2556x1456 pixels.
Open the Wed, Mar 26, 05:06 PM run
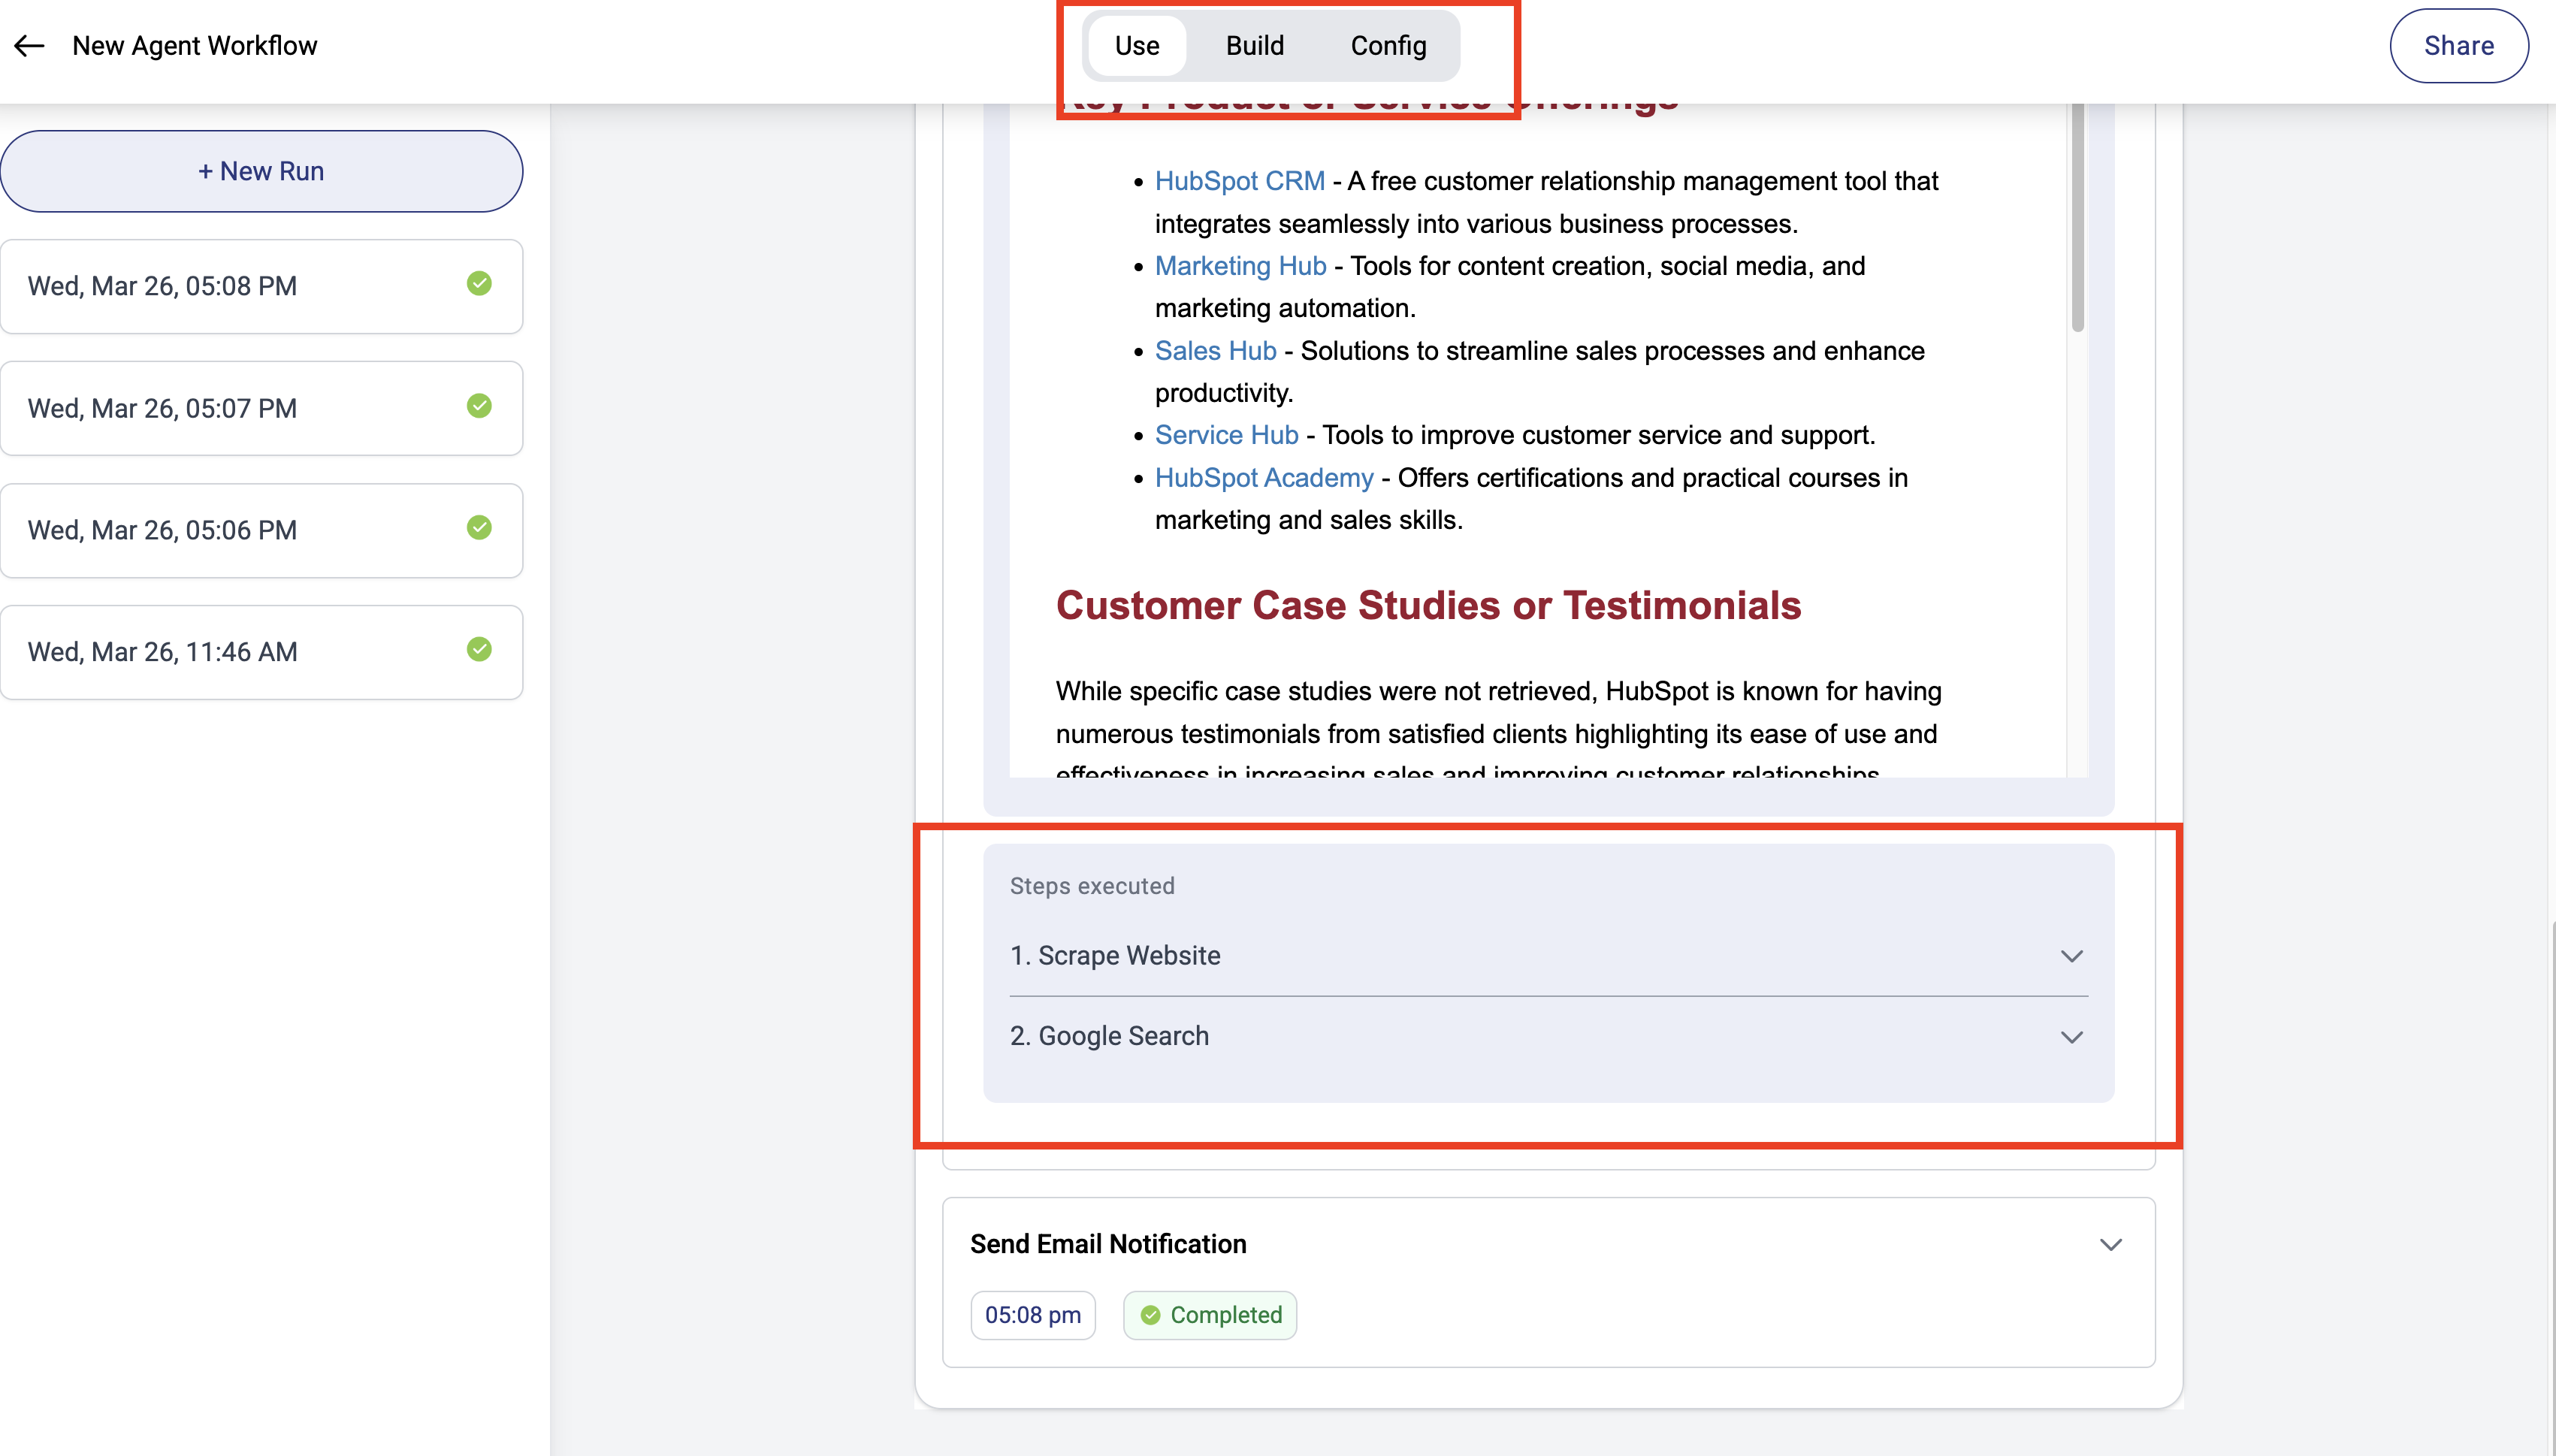pos(162,530)
